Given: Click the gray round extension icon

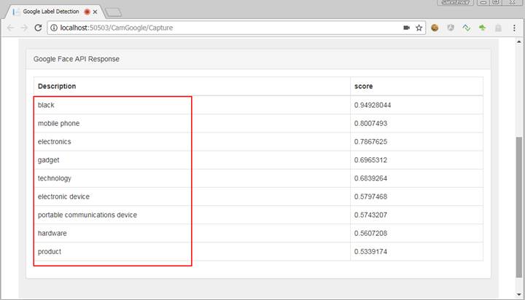Looking at the screenshot, I should 451,28.
